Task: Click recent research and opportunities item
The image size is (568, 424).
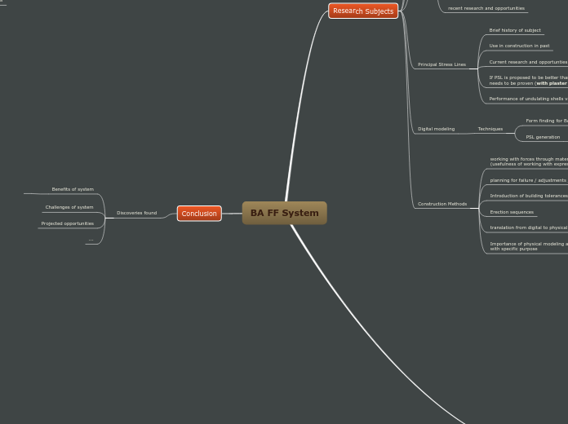Action: [486, 8]
